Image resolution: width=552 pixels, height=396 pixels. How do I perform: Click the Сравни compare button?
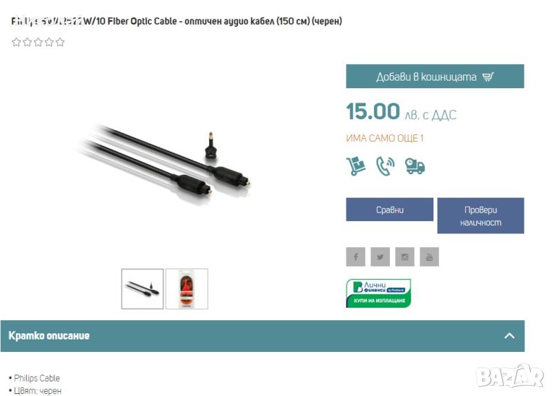[390, 209]
